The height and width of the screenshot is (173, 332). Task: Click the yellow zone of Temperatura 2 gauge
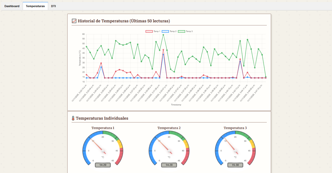coord(186,144)
